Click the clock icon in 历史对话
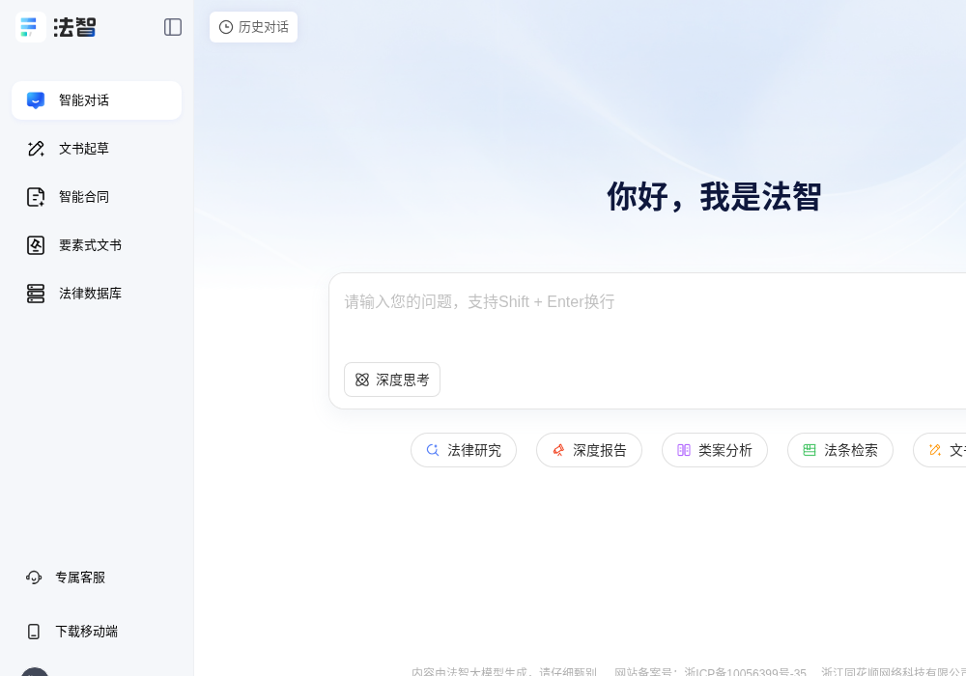 pyautogui.click(x=226, y=27)
